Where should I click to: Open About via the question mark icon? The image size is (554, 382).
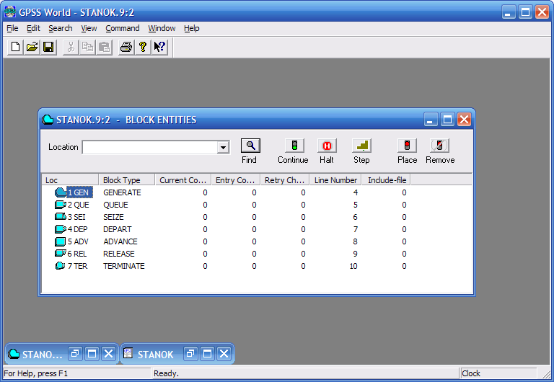pos(143,47)
